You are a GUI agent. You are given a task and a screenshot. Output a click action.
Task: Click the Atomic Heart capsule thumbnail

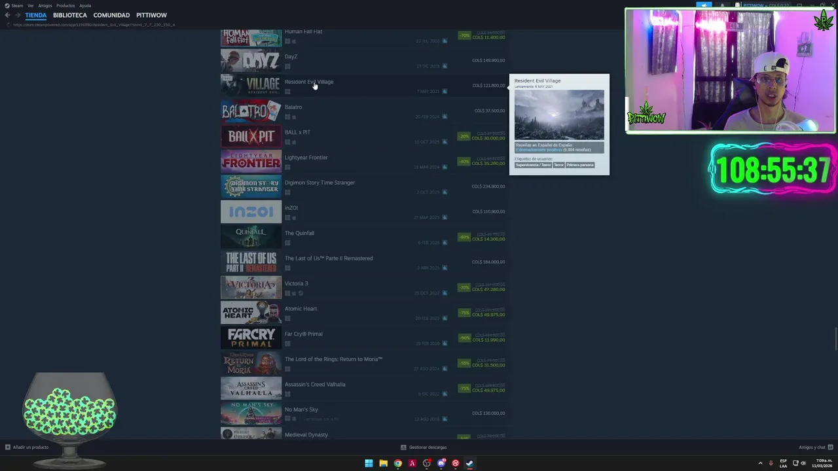[x=251, y=313]
